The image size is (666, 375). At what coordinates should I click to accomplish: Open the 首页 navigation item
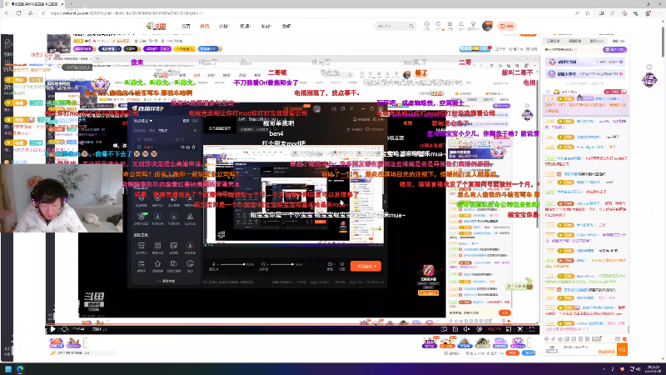click(x=186, y=27)
